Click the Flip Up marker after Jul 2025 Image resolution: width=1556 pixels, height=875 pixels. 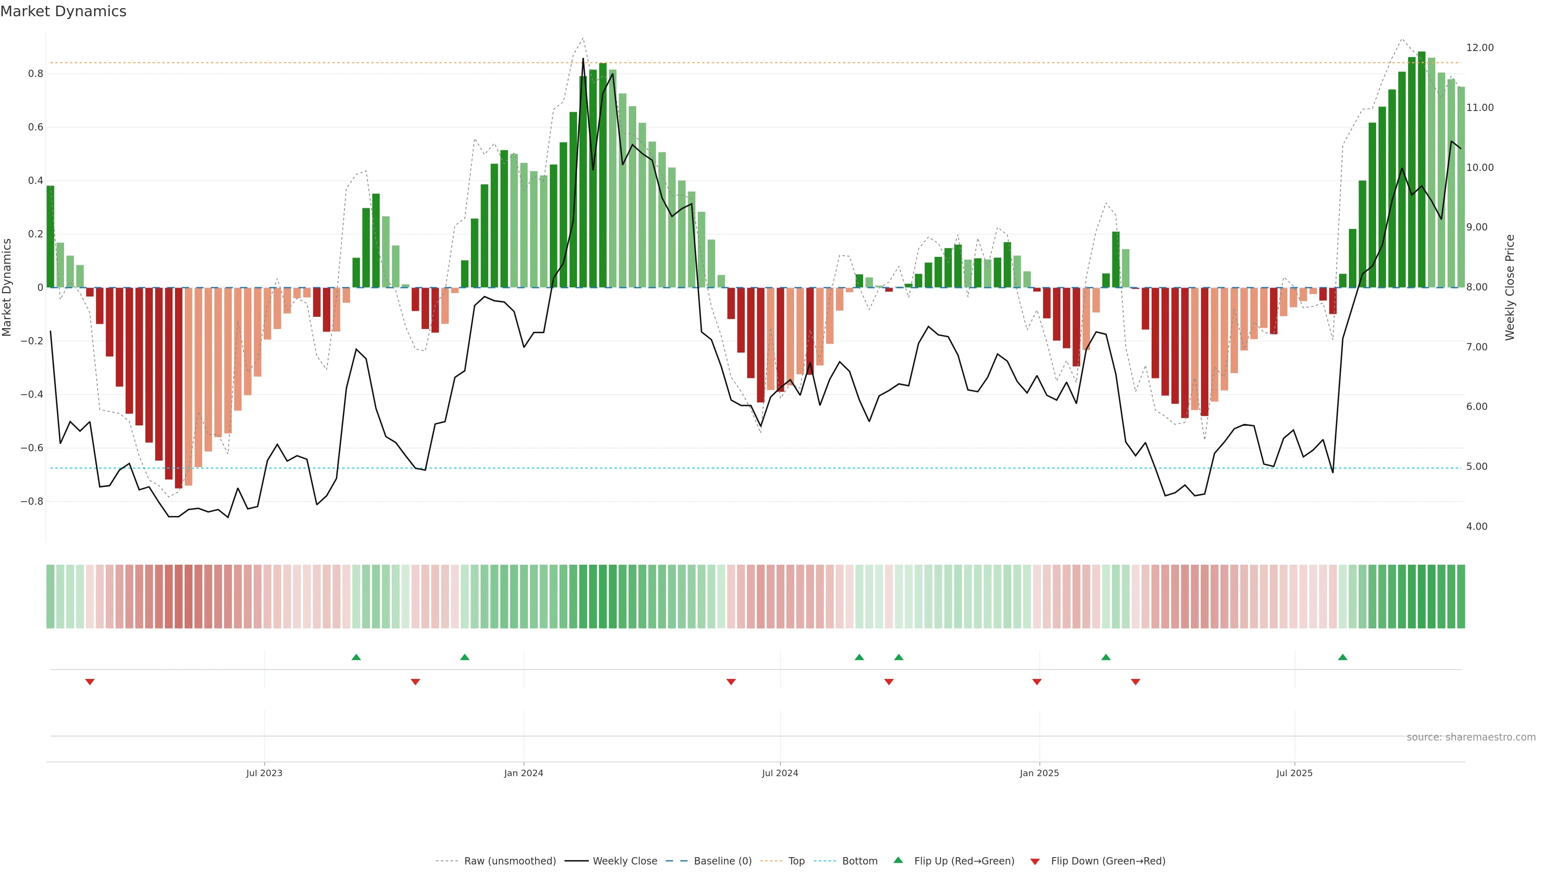[x=1342, y=657]
